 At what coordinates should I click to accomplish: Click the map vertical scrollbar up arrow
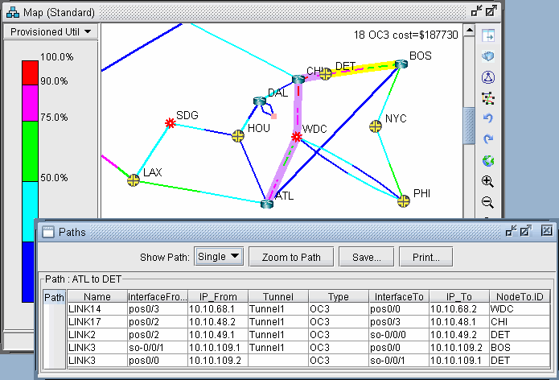470,33
